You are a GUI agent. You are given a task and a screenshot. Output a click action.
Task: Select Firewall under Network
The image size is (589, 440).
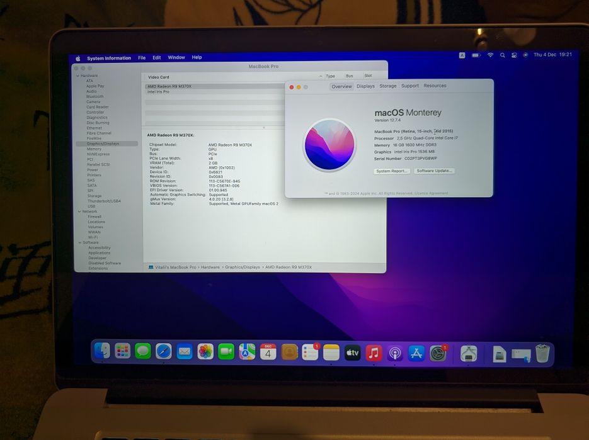pyautogui.click(x=94, y=217)
